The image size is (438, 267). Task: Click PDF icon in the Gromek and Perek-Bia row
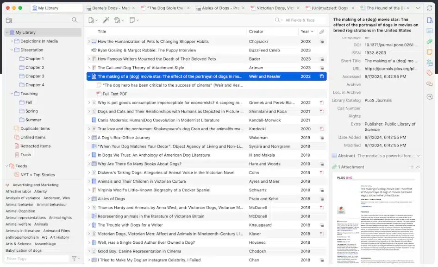click(x=322, y=102)
